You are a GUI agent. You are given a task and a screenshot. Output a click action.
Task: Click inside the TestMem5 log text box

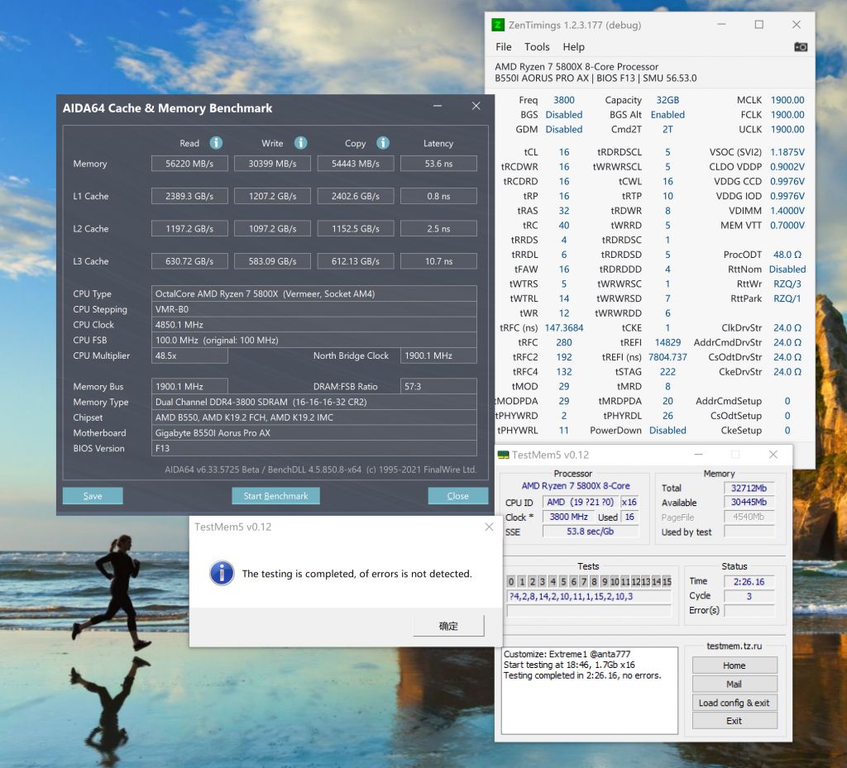tap(590, 703)
